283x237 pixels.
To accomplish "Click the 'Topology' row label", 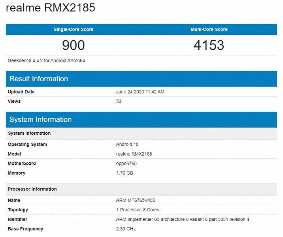I will coord(18,210).
